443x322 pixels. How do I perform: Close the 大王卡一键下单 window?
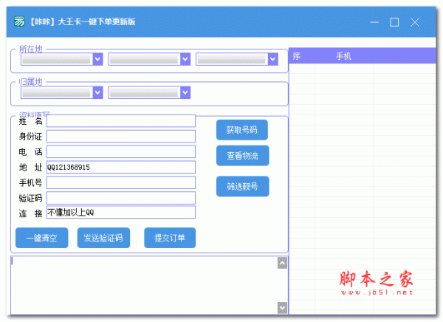(415, 22)
